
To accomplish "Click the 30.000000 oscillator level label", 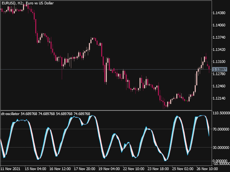I will point(221,148).
